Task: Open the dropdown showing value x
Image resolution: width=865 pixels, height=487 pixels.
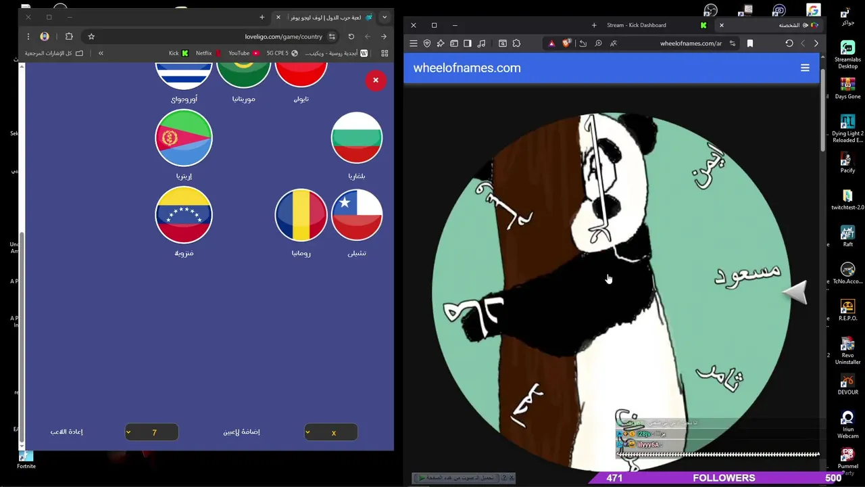Action: click(330, 432)
